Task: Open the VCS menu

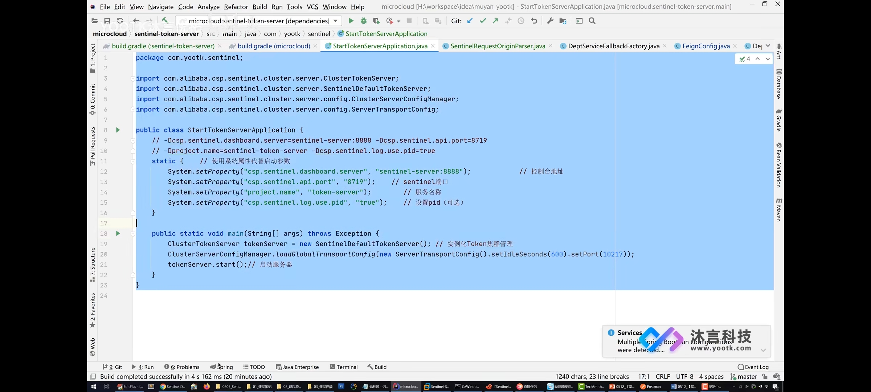Action: 312,7
